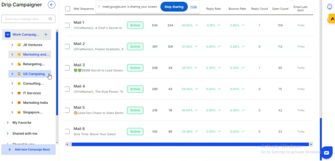Click the Singapore emoji icon
The height and width of the screenshot is (161, 335).
[x=19, y=112]
